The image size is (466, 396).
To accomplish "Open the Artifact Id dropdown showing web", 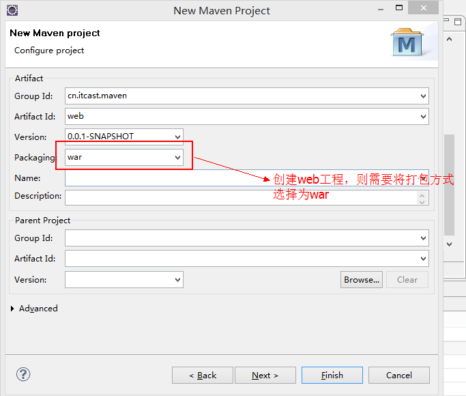I will tap(424, 117).
